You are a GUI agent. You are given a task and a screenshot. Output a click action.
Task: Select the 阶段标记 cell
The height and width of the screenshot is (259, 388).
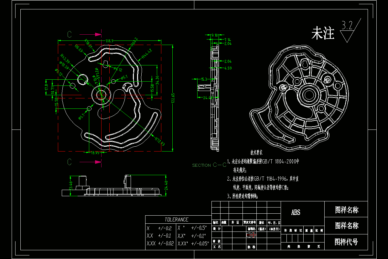coord(292,230)
